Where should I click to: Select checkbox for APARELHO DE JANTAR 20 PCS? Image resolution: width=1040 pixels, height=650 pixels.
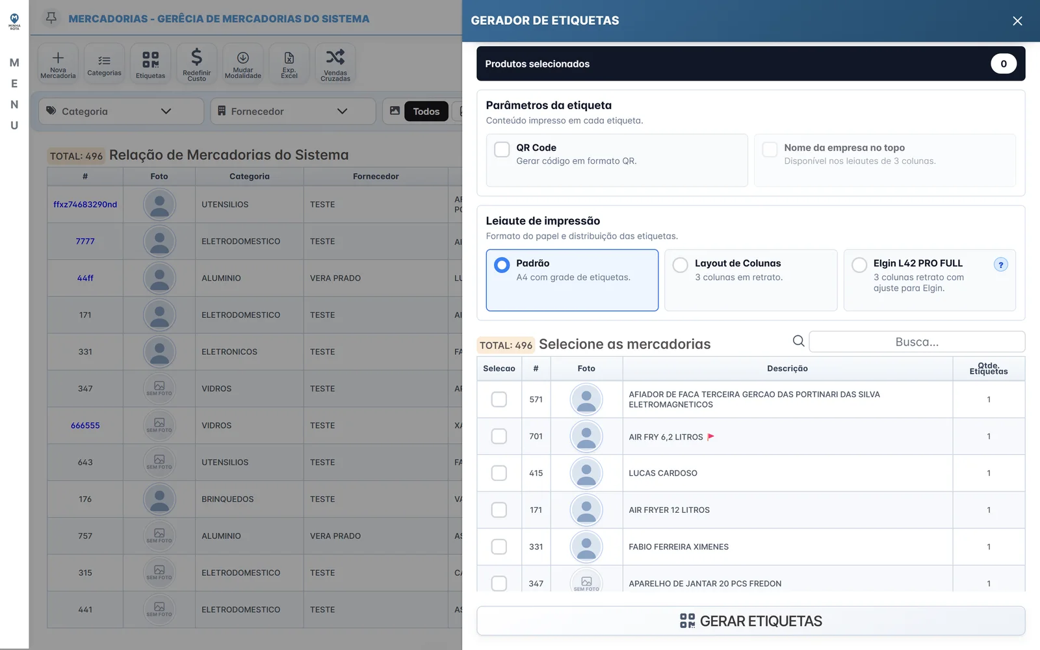[x=499, y=582]
